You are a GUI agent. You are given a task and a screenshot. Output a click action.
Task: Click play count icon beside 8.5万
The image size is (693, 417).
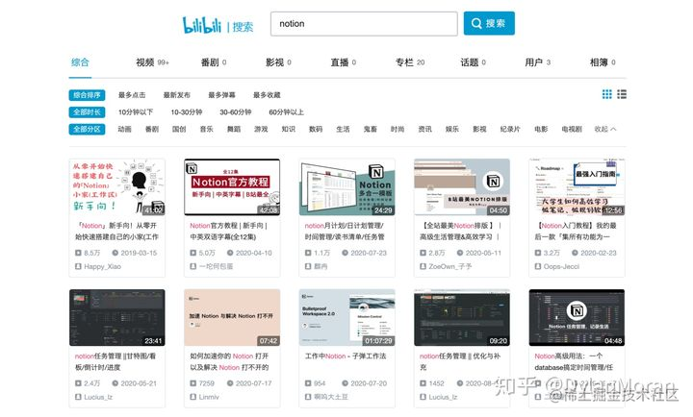click(78, 253)
